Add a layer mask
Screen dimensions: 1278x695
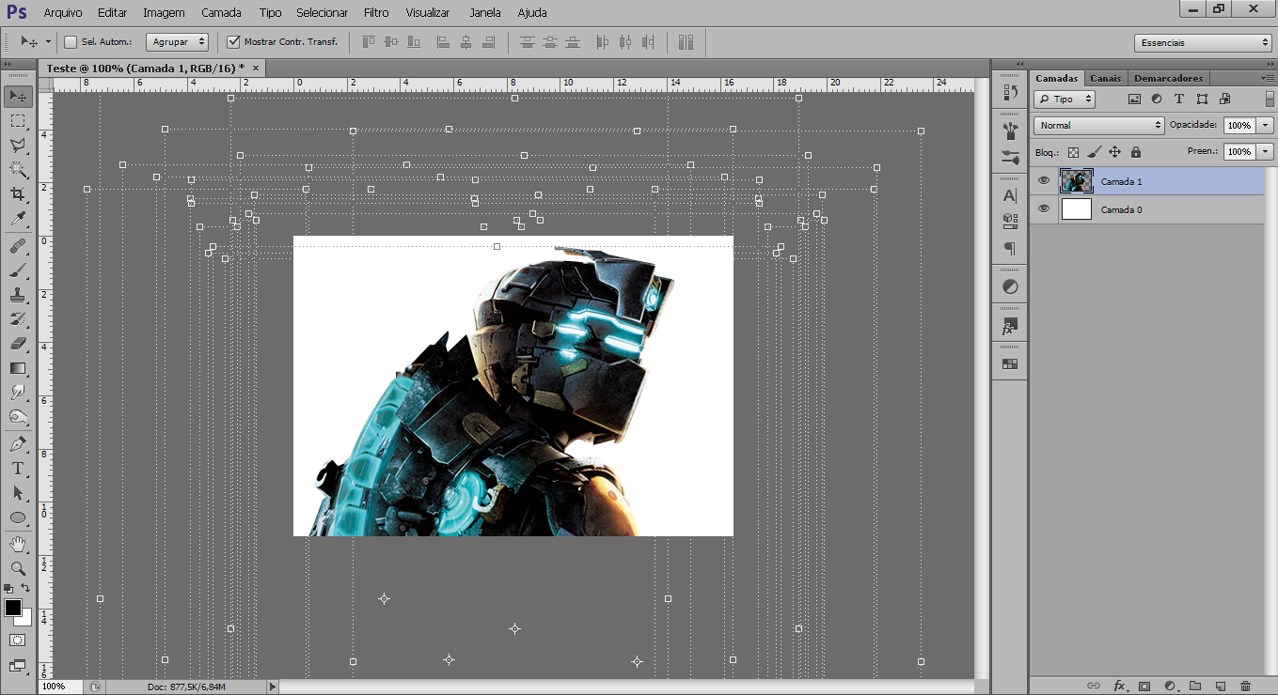1144,687
